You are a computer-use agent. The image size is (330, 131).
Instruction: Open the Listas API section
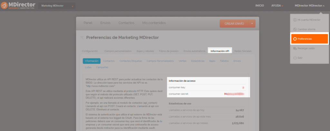(88, 67)
